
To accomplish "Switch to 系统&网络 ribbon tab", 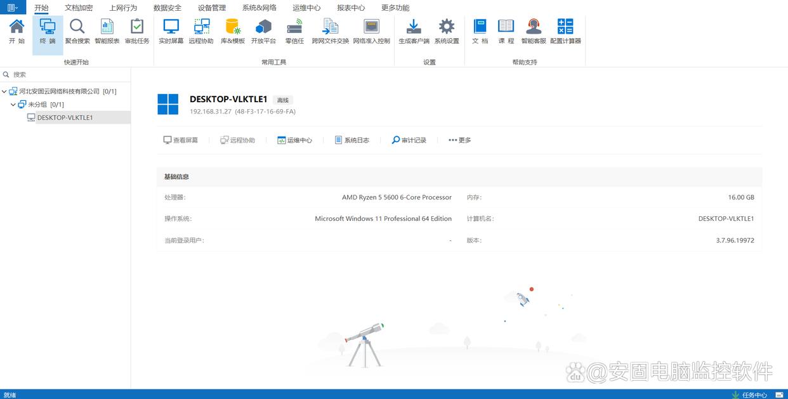I will click(x=259, y=8).
